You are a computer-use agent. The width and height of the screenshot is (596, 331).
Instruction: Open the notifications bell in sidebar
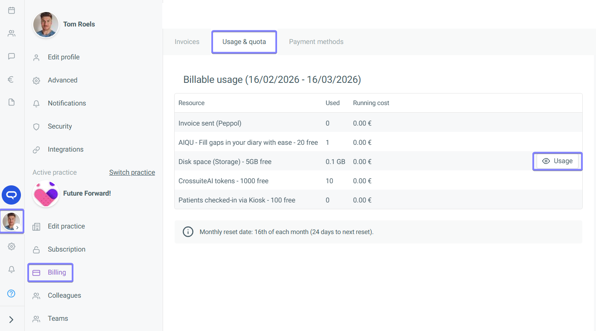coord(12,269)
